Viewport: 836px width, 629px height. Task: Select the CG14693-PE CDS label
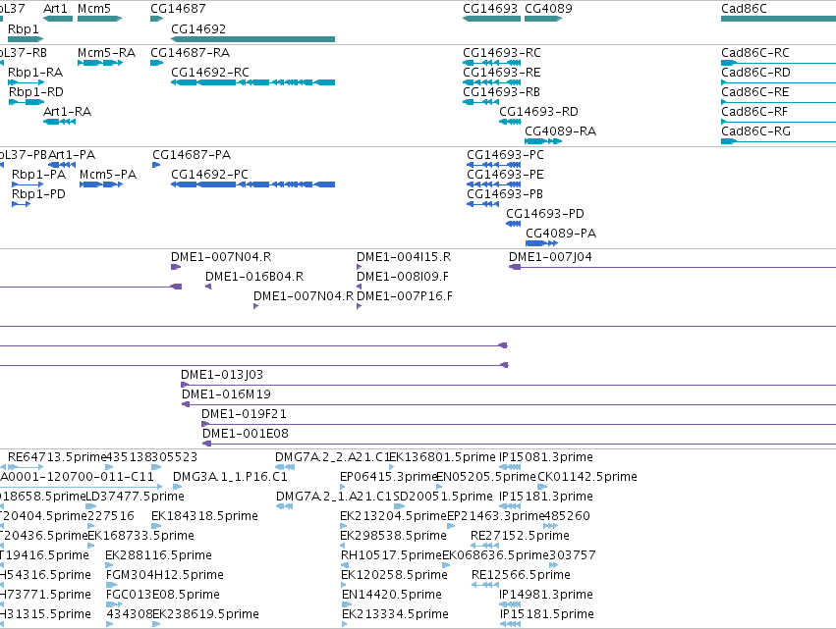point(505,175)
